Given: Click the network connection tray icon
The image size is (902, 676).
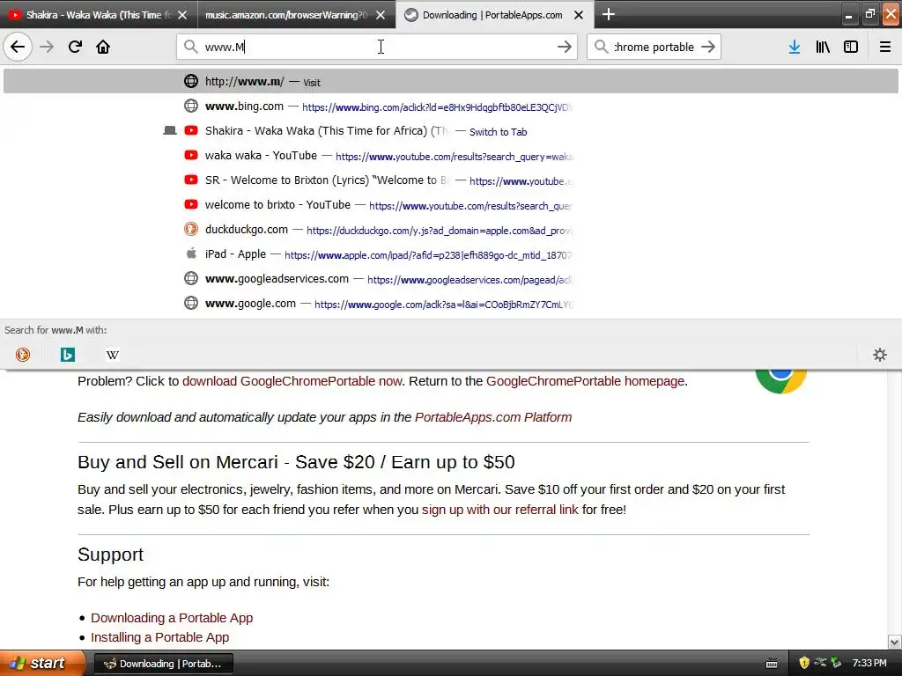Looking at the screenshot, I should click(820, 663).
